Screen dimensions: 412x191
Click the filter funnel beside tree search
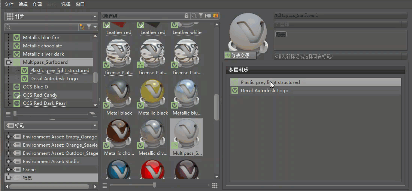(x=89, y=27)
